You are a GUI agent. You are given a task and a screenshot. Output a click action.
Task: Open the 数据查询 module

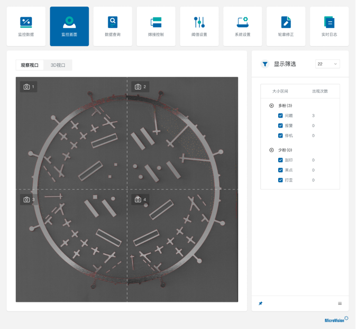113,26
